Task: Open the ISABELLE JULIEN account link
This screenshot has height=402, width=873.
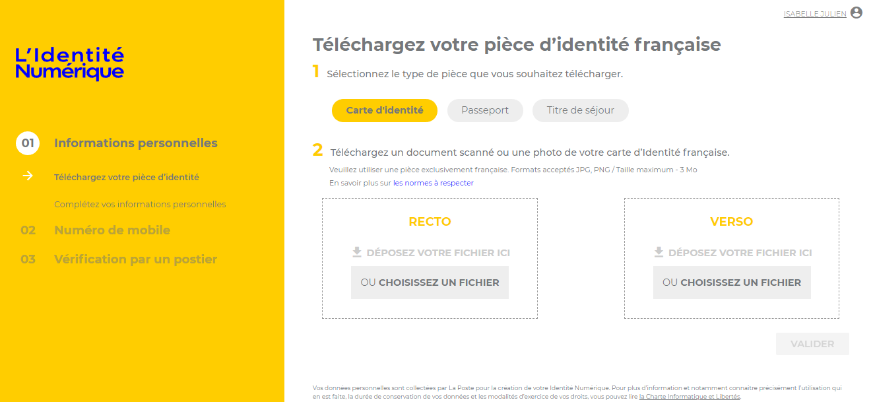Action: [x=814, y=14]
